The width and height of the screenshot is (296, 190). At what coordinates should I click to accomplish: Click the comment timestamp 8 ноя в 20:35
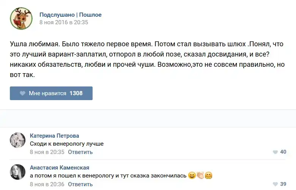coord(47,152)
